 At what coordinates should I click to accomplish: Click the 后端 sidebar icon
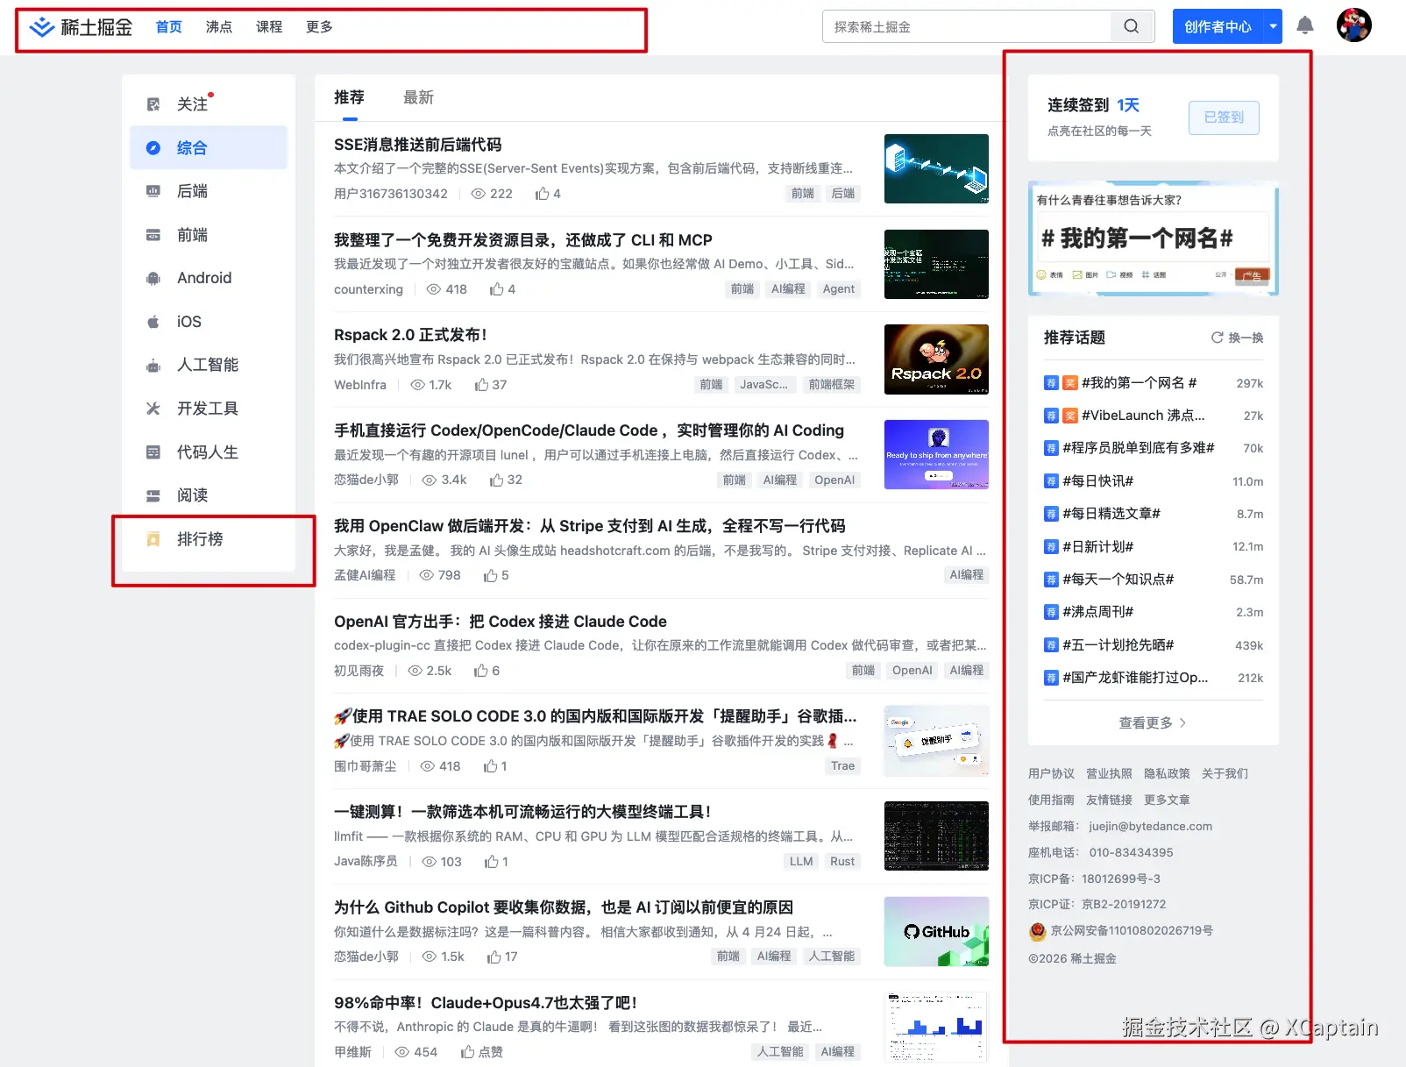tap(153, 191)
